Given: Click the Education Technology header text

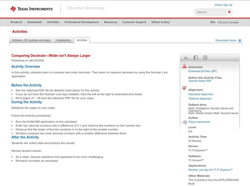Looking at the screenshot, I should (x=86, y=8).
